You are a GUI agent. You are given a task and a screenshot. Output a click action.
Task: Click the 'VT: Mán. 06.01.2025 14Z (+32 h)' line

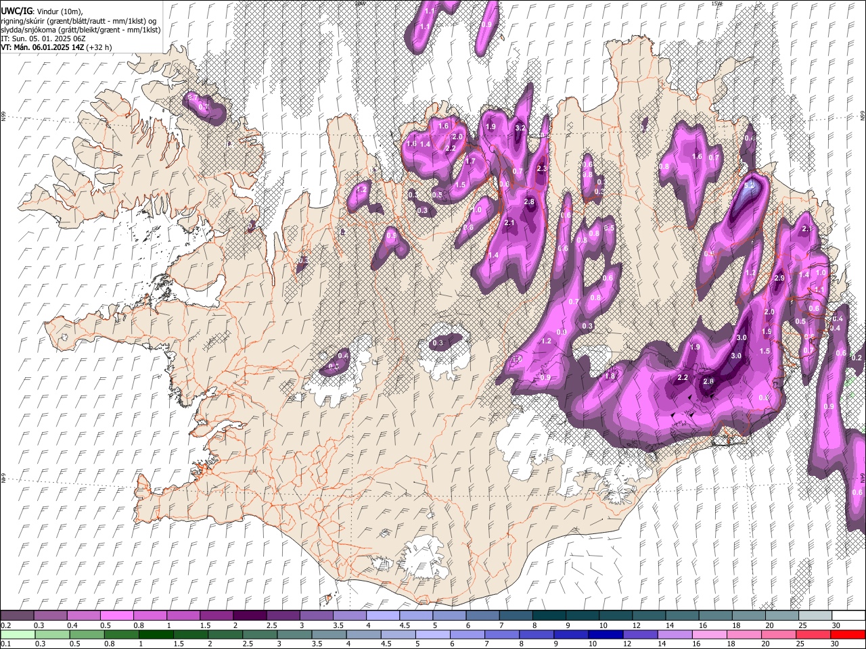click(x=56, y=47)
